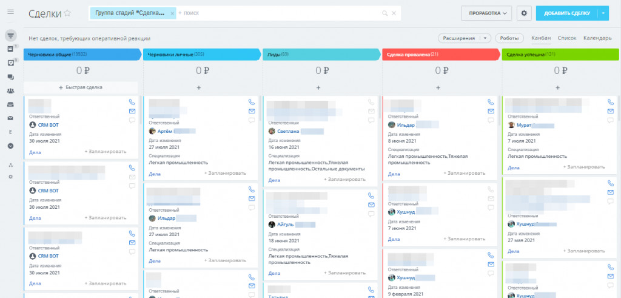Click phone icon on first Черновики общие card
The image size is (621, 298).
pos(132,102)
